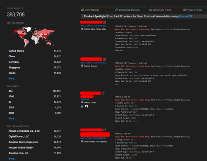The image size is (207, 161).
Task: Open external link icon for Rennes result
Action: coord(104,59)
